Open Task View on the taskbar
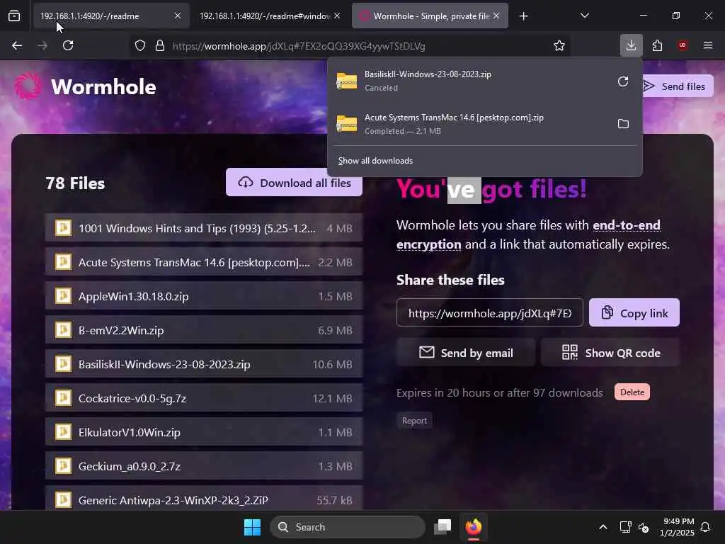 coord(443,527)
